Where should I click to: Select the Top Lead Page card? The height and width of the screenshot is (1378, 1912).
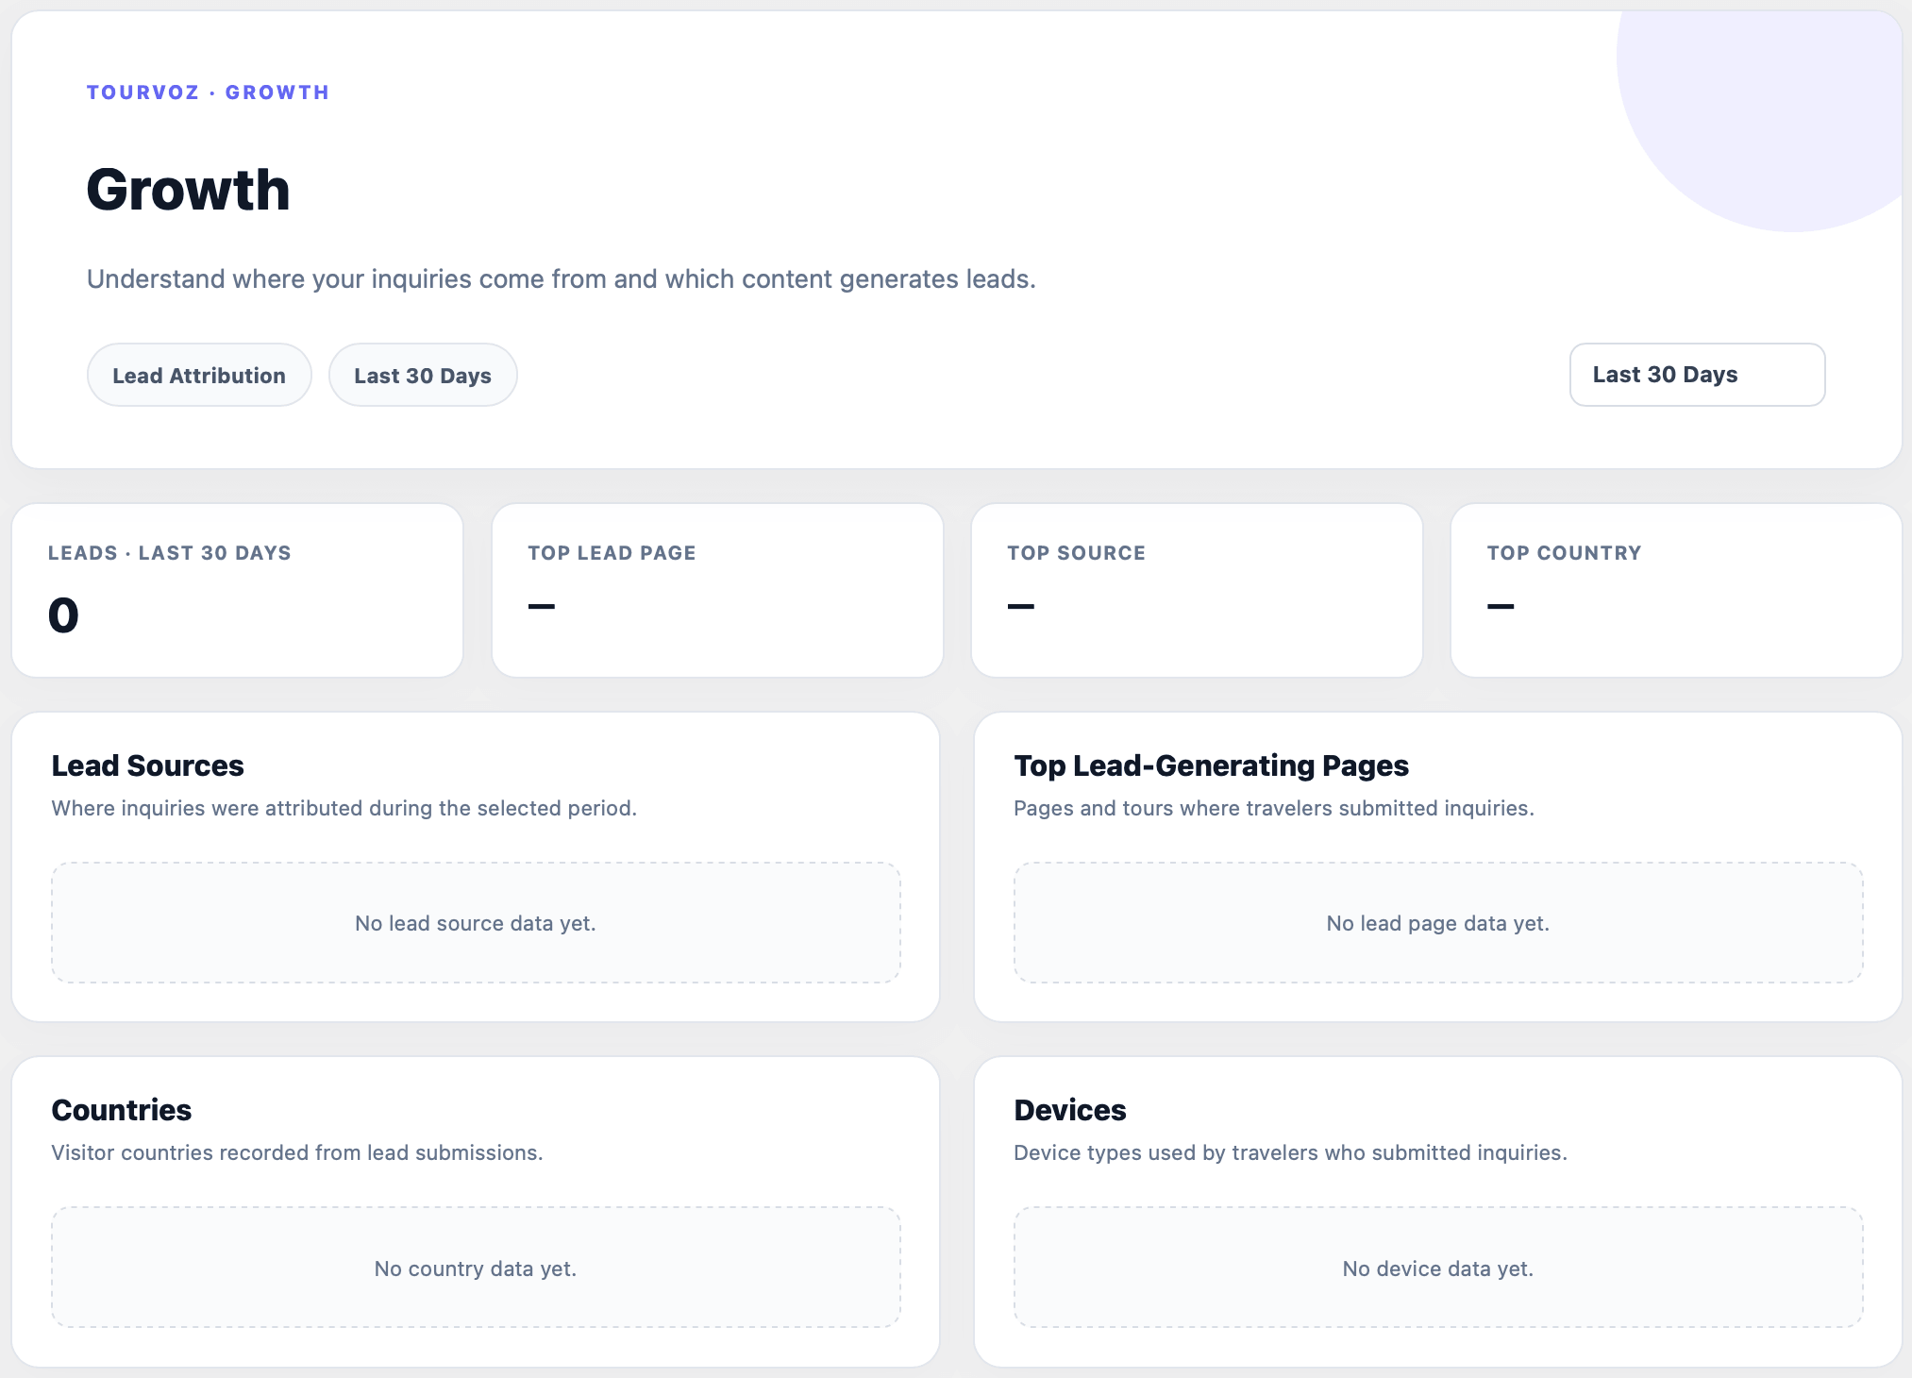coord(717,590)
